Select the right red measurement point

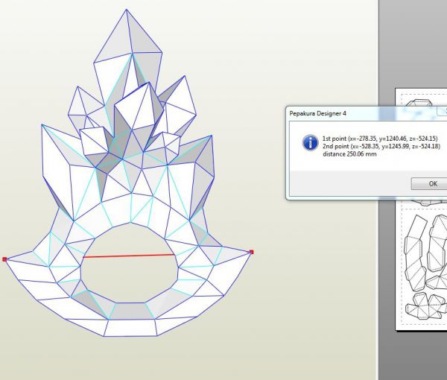[x=252, y=252]
